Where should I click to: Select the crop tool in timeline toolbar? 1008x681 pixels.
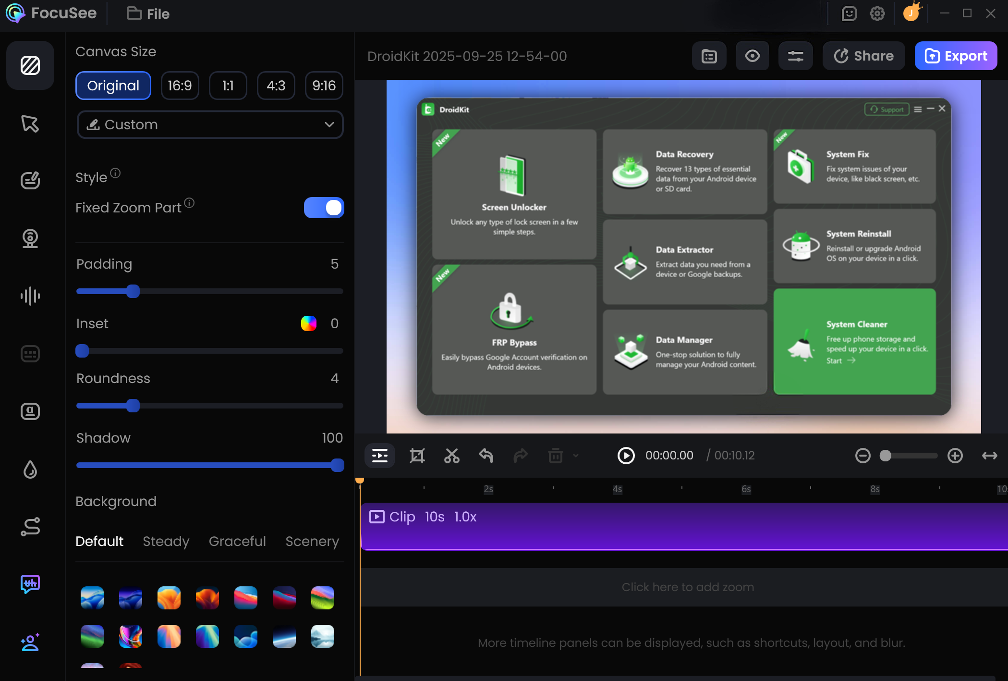tap(417, 455)
